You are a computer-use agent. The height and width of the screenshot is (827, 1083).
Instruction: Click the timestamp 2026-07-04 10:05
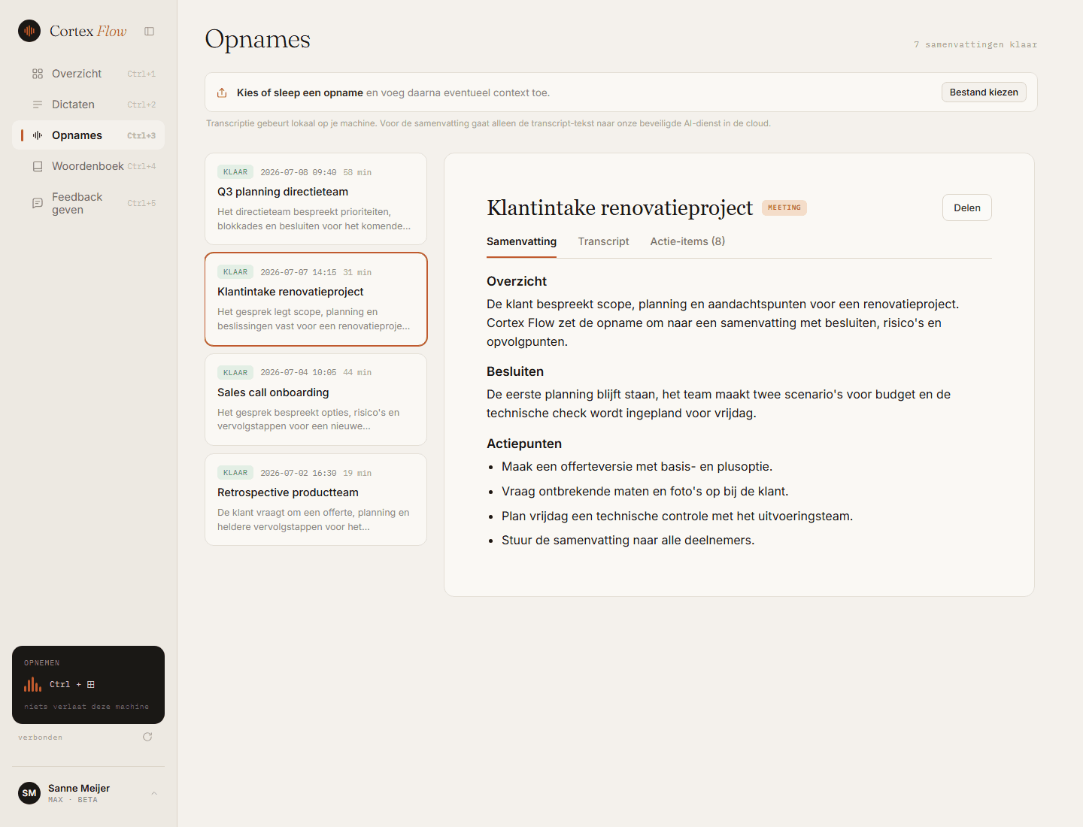[x=299, y=372]
